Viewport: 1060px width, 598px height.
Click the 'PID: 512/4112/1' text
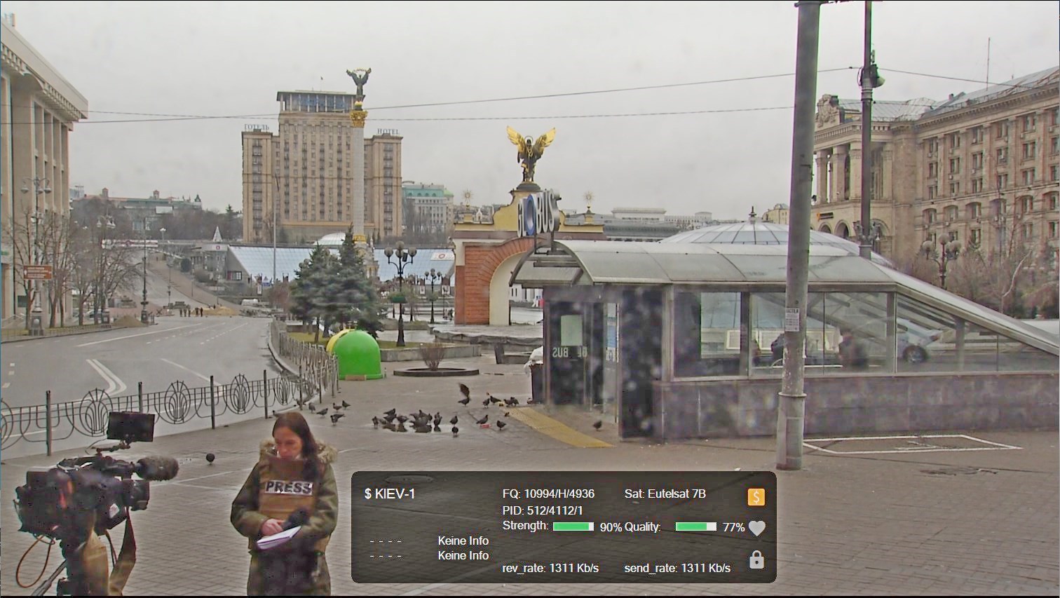[x=543, y=510]
